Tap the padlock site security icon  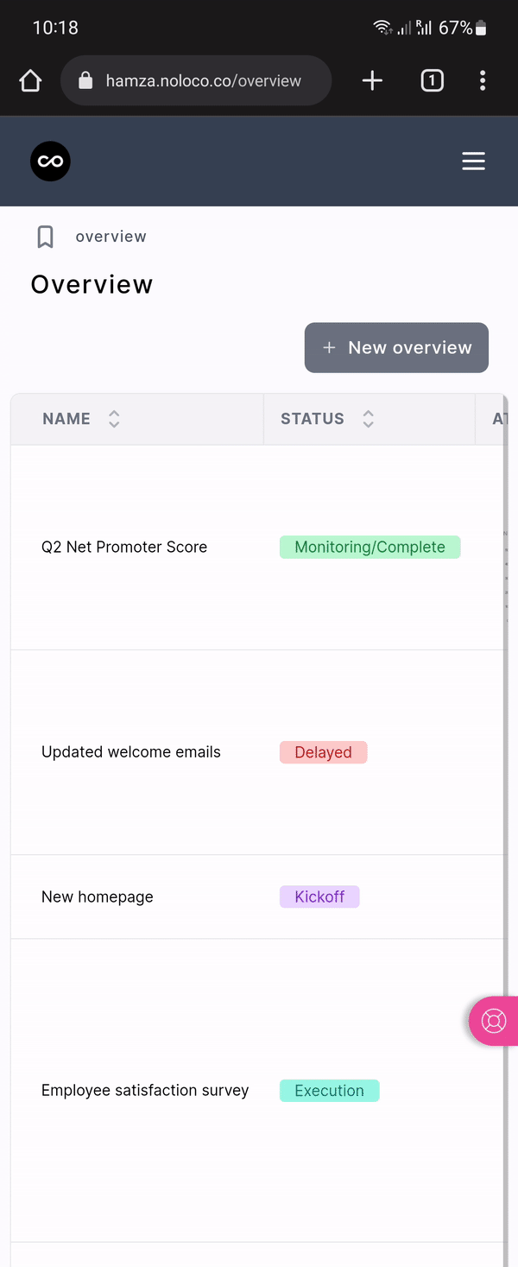85,81
